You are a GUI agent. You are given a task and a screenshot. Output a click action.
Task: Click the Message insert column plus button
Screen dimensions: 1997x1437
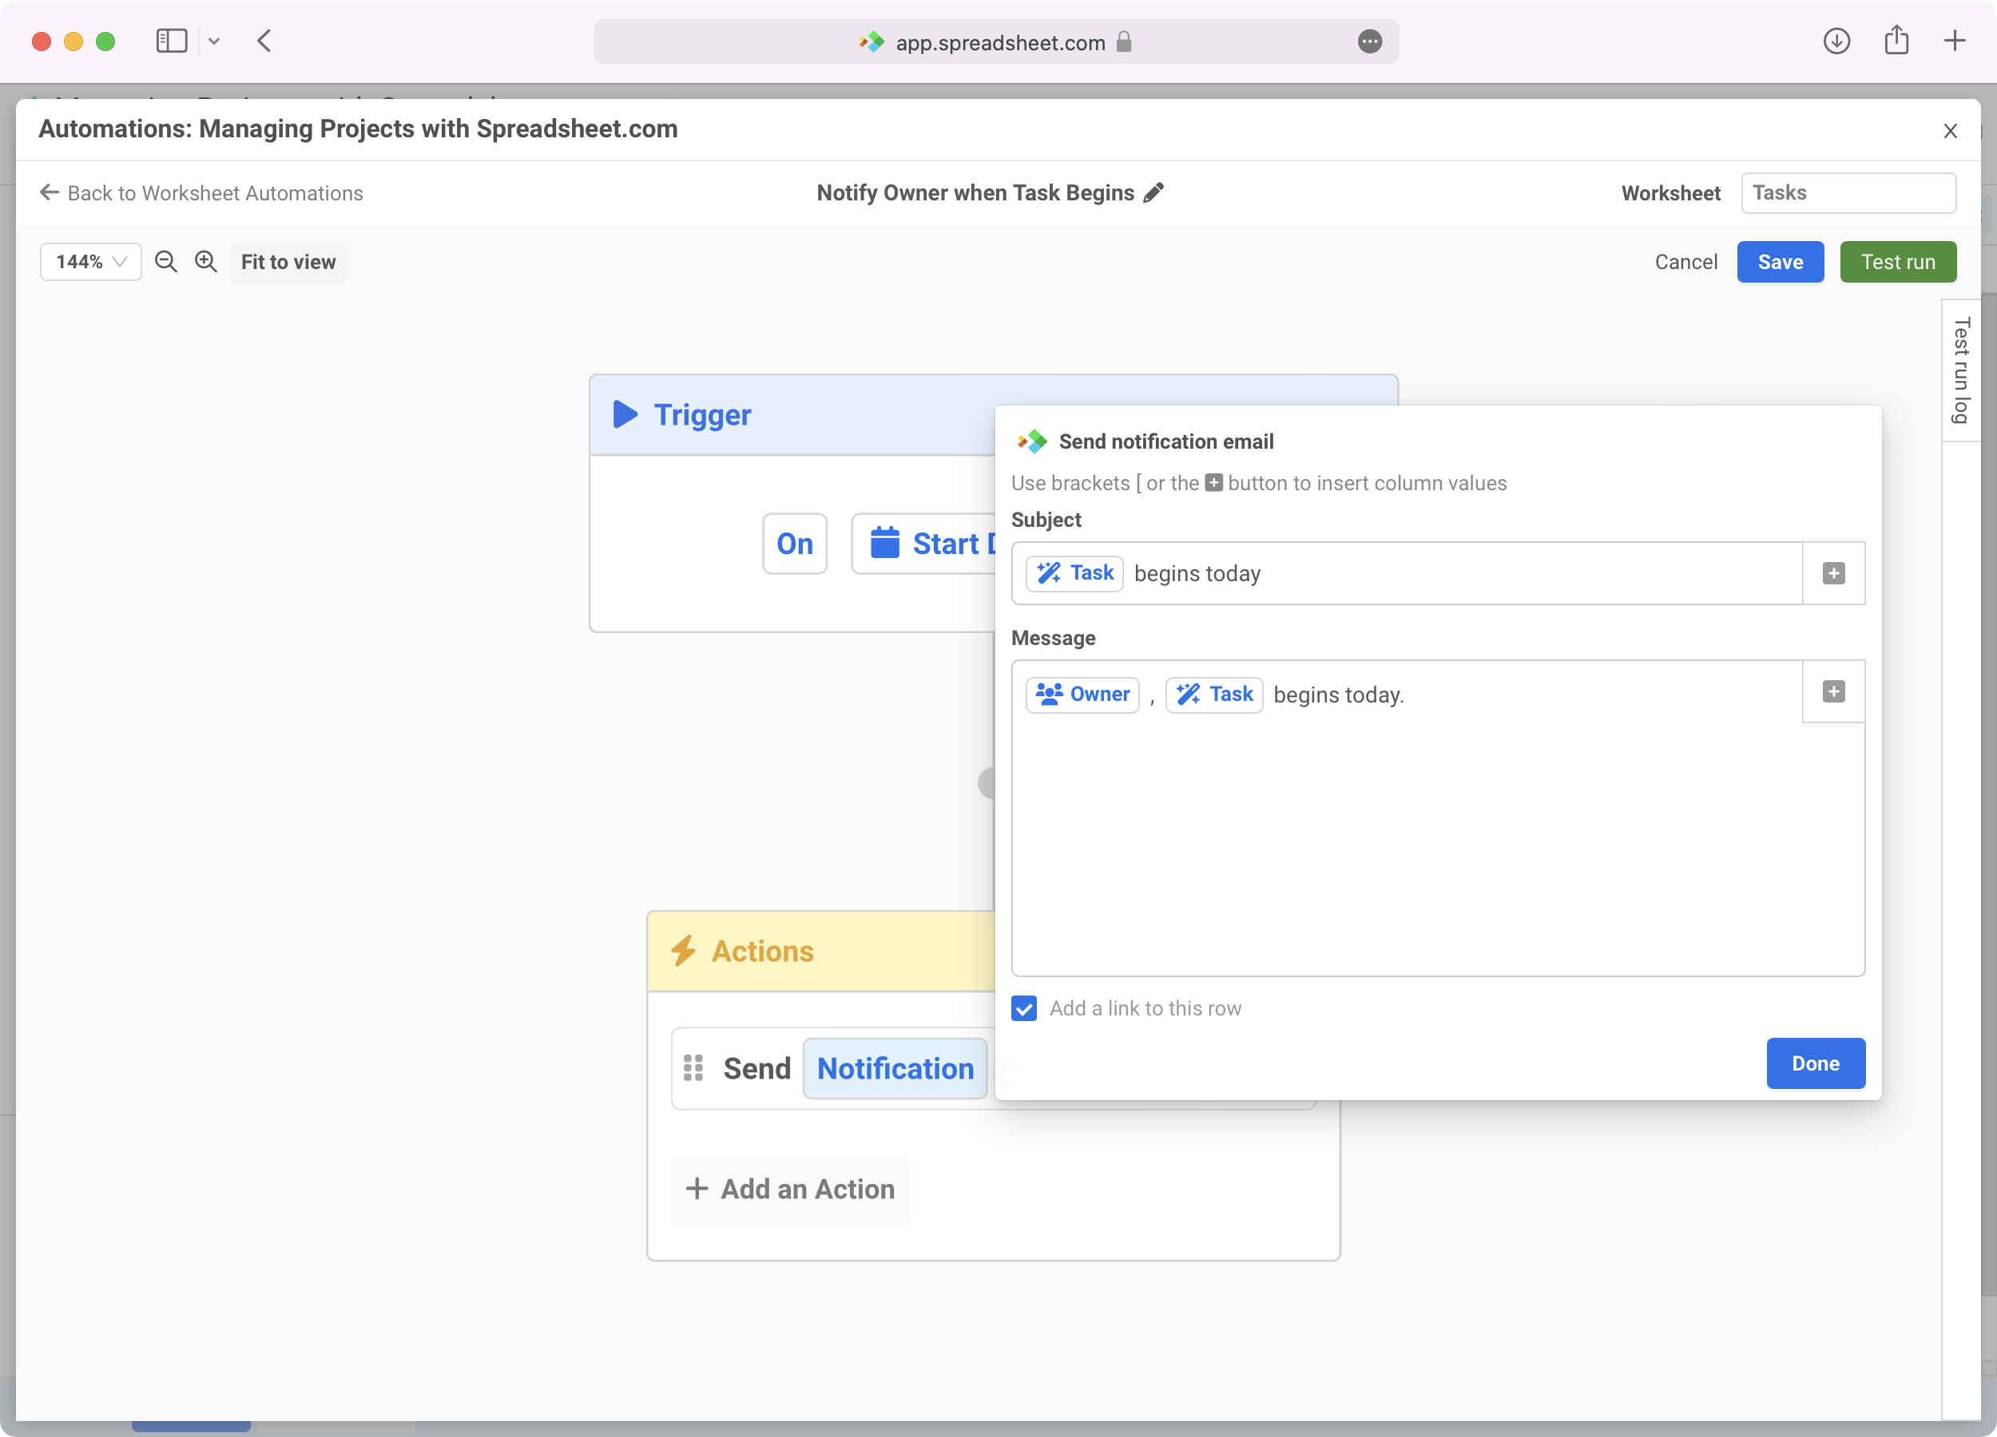click(x=1833, y=691)
